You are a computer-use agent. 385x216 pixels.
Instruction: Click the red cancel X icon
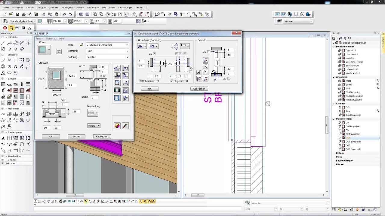pyautogui.click(x=5, y=28)
